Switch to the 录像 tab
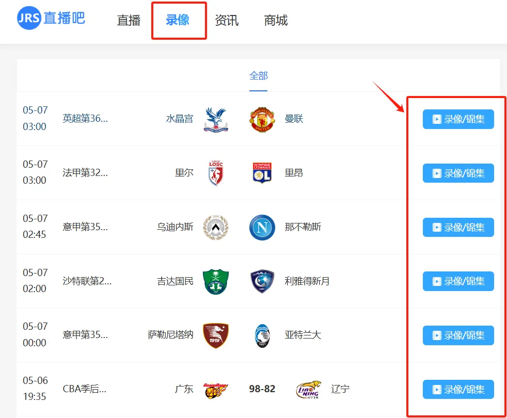507x418 pixels. click(178, 20)
